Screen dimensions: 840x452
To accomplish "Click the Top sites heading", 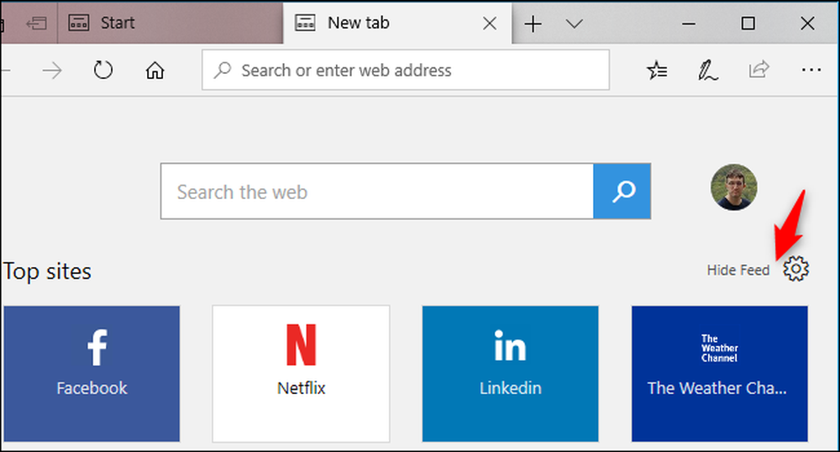I will [47, 271].
